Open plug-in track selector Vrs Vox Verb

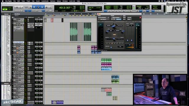[x=102, y=18]
